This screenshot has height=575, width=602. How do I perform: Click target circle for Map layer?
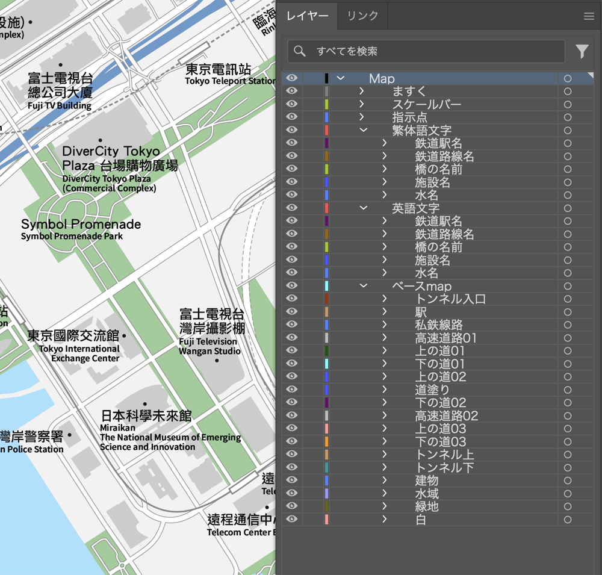pos(567,79)
